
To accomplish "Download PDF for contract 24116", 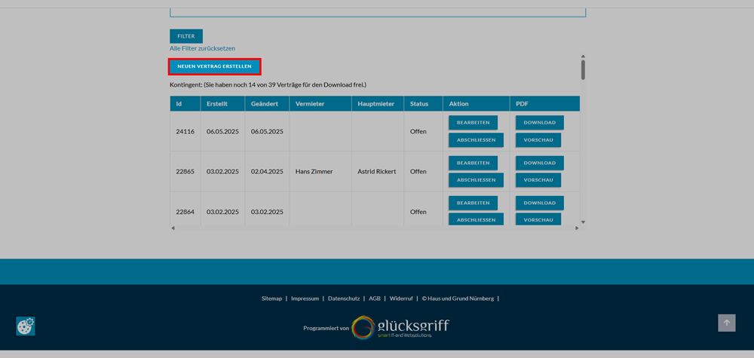I will [x=539, y=122].
